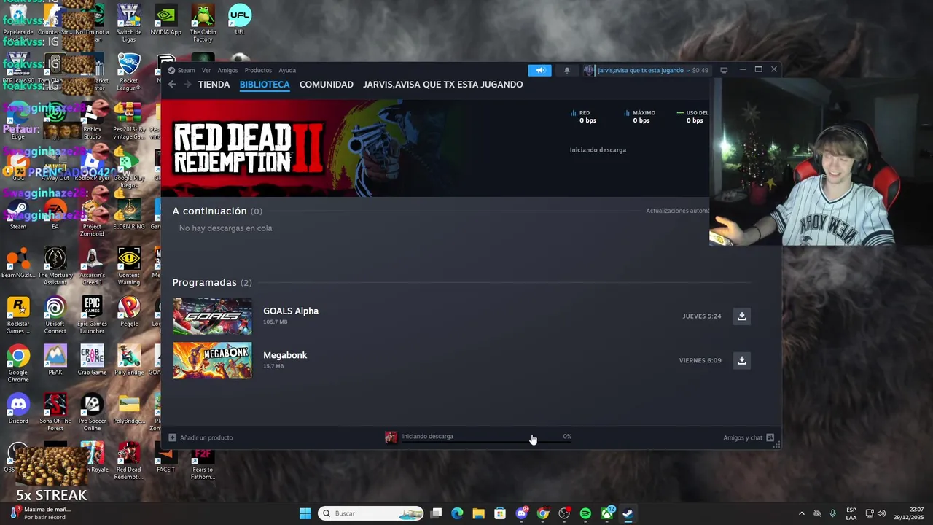Screen dimensions: 933x525
Task: Open the JARVIS profile tab
Action: coord(443,85)
